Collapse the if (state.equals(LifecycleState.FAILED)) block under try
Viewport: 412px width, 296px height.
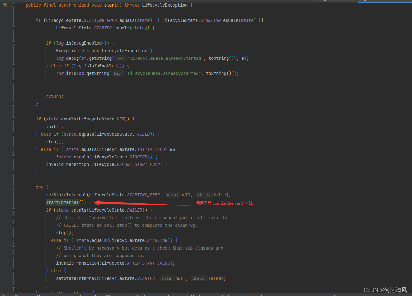point(13,210)
